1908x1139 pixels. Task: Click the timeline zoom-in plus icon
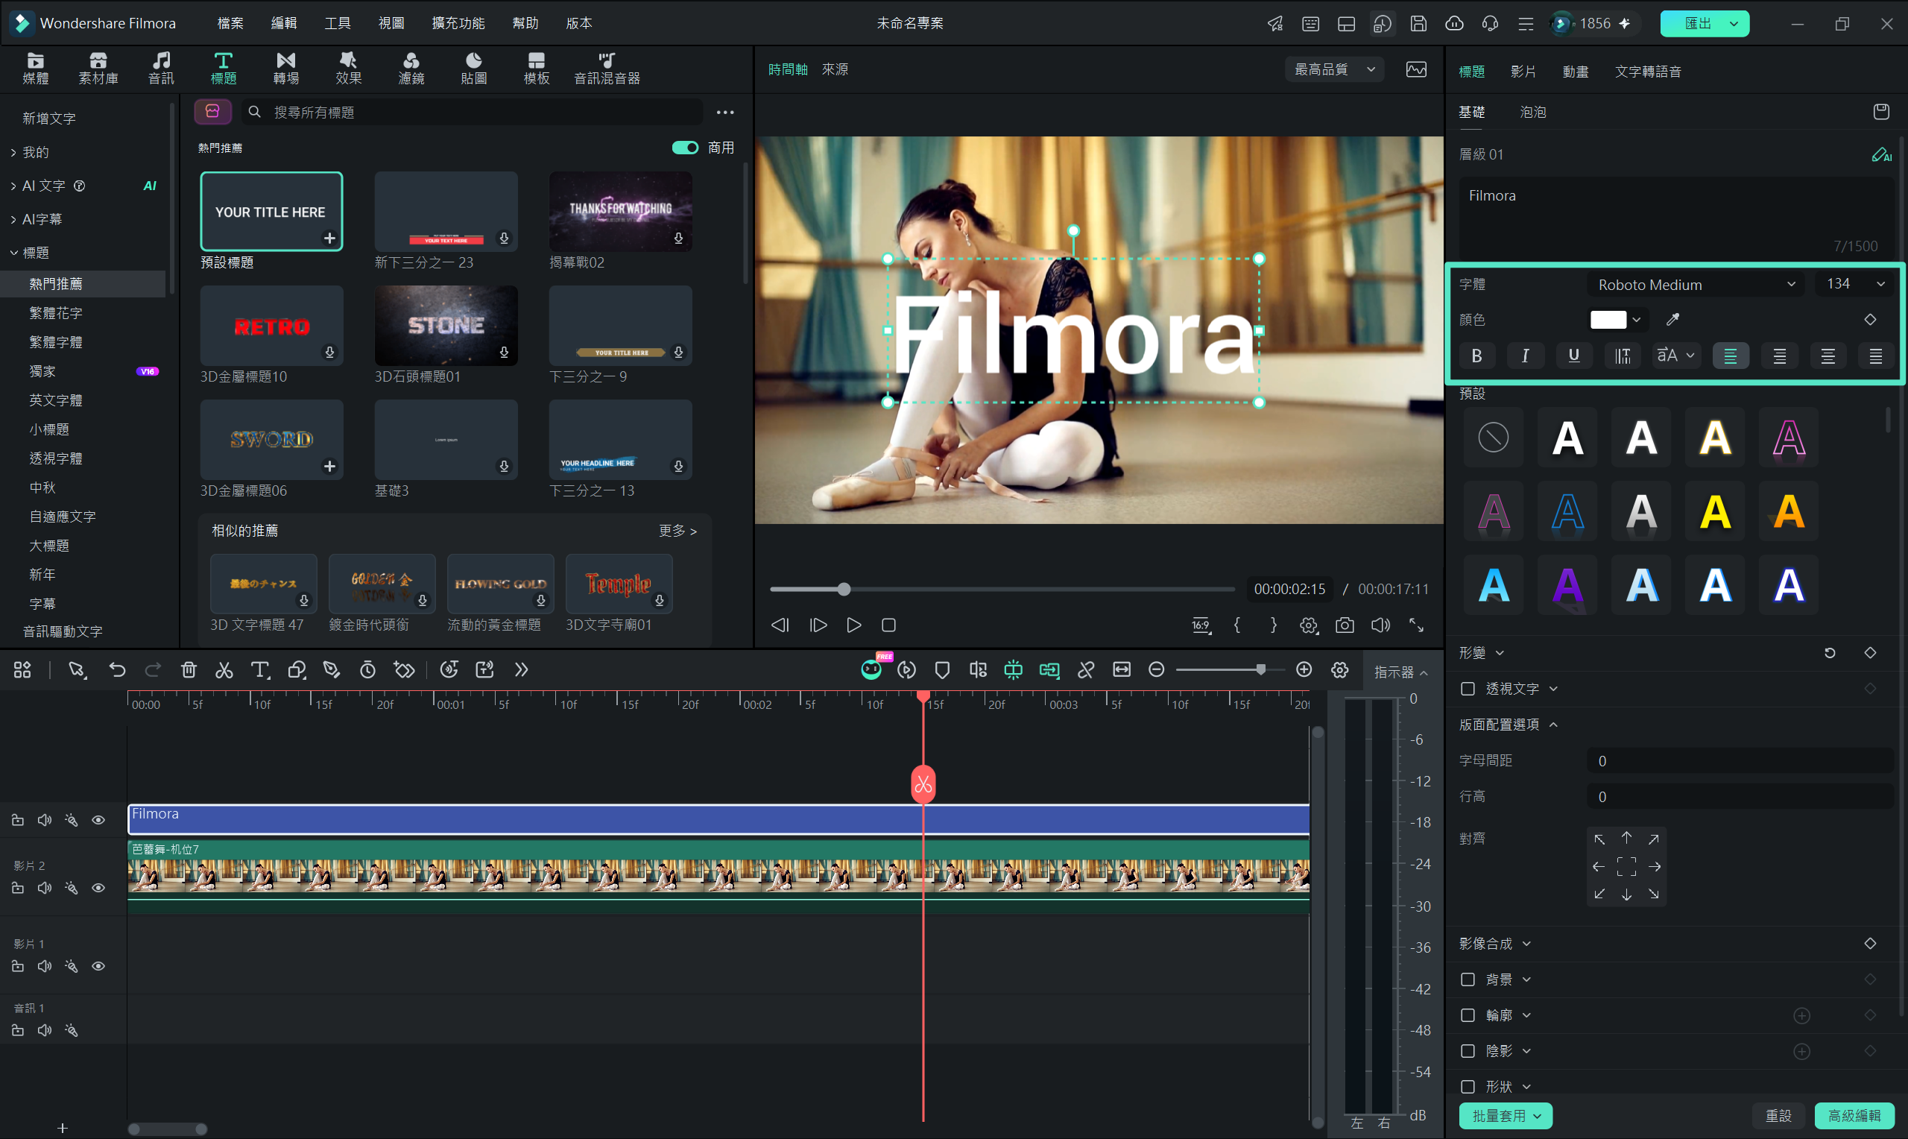[x=1304, y=670]
